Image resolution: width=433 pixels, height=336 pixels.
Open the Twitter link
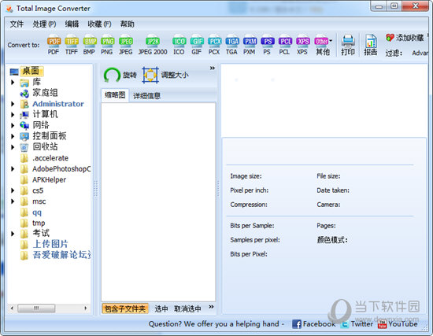pos(357,324)
